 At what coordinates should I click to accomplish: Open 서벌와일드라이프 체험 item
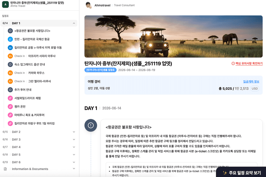tap(27, 98)
